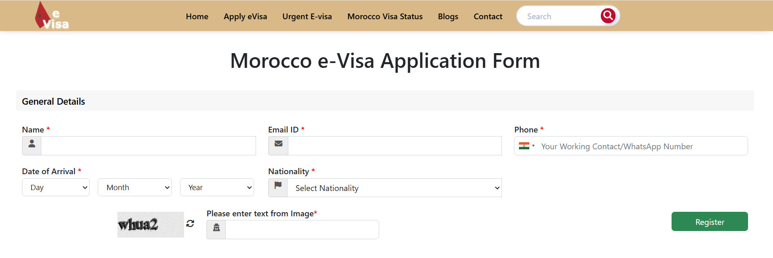Image resolution: width=773 pixels, height=258 pixels.
Task: Refresh the captcha image
Action: [x=190, y=224]
